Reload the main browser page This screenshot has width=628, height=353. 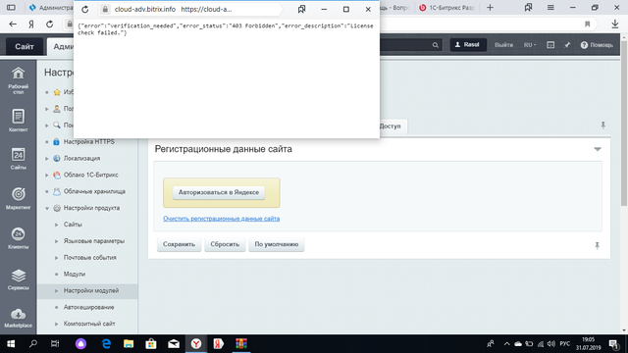50,25
